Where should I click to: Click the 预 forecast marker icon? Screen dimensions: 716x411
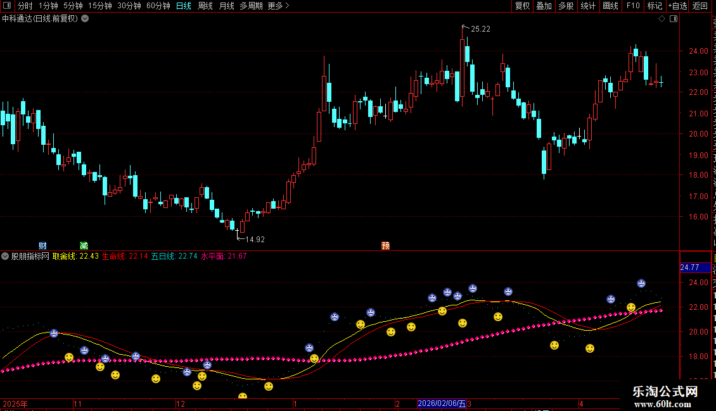pos(385,245)
